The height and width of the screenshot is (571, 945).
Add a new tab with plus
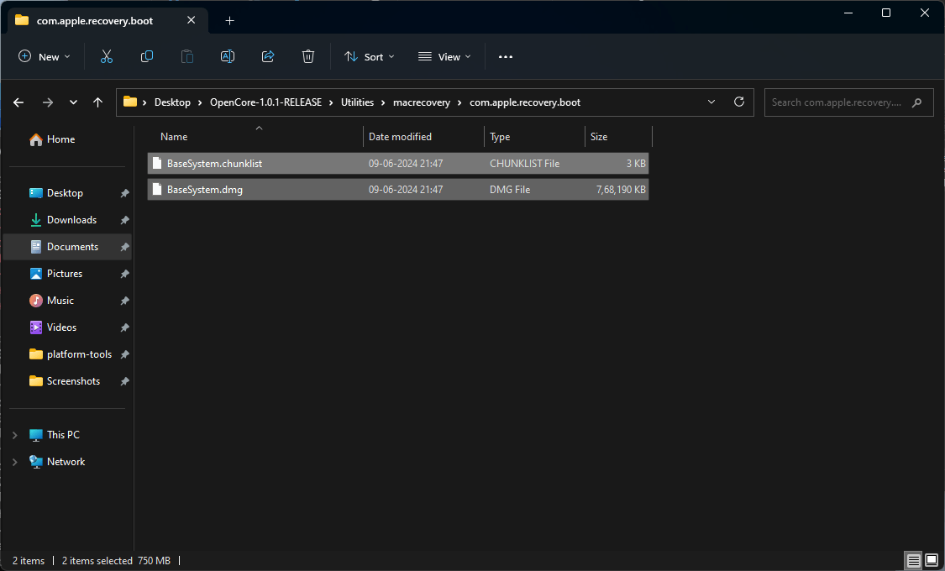[229, 20]
